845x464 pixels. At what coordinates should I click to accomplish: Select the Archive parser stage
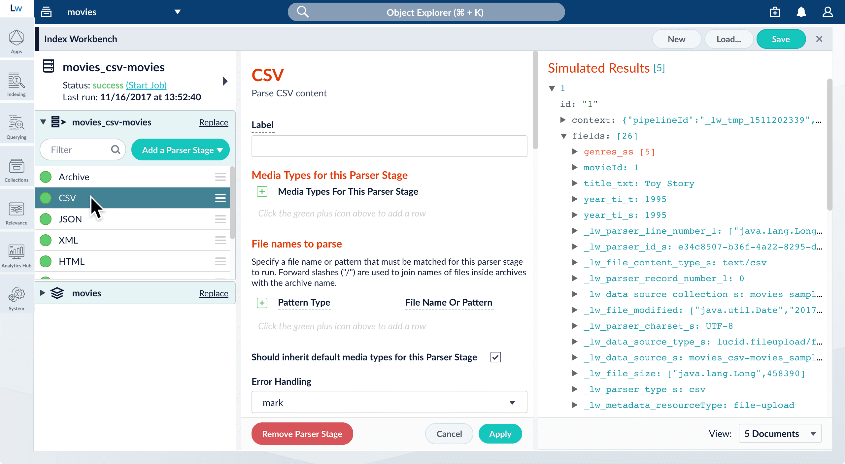pyautogui.click(x=132, y=177)
